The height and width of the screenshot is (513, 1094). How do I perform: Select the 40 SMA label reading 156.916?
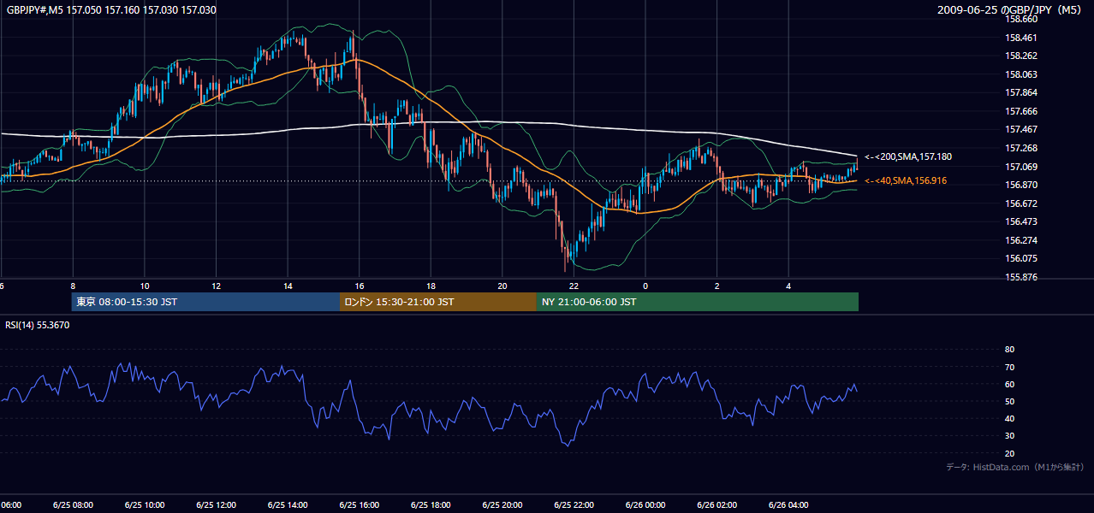(906, 181)
